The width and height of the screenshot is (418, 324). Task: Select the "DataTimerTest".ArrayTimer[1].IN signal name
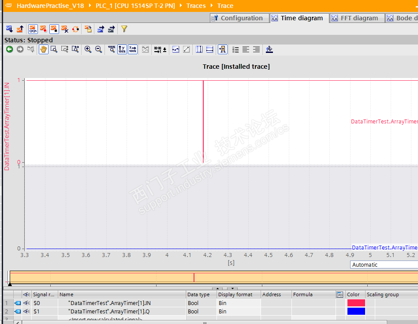109,303
